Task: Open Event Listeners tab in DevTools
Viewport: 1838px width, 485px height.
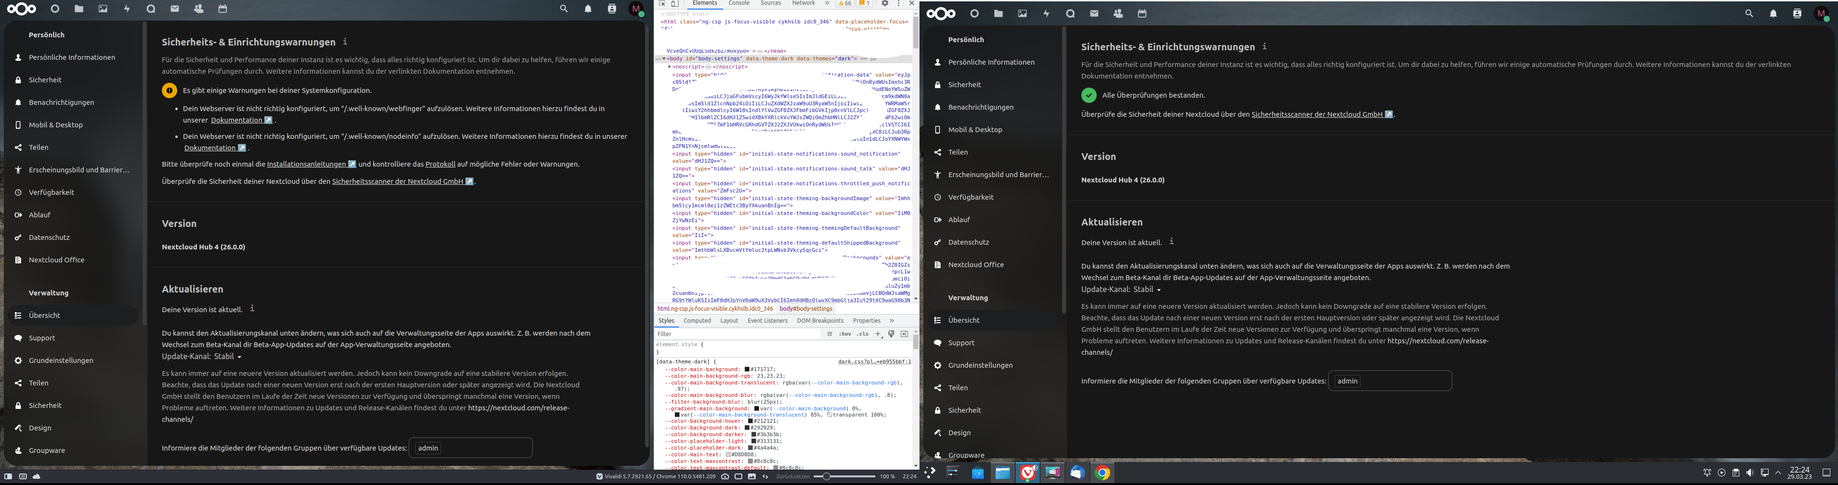Action: [768, 321]
